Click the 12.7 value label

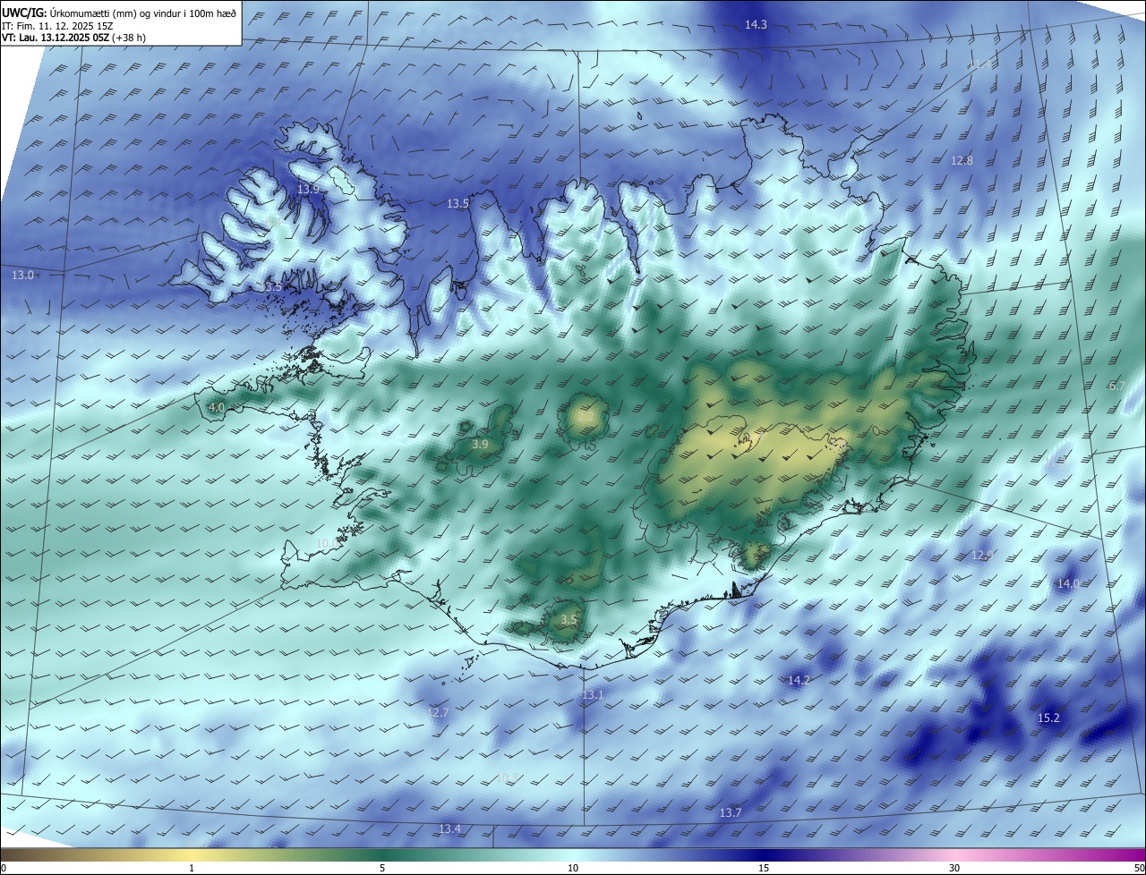438,713
